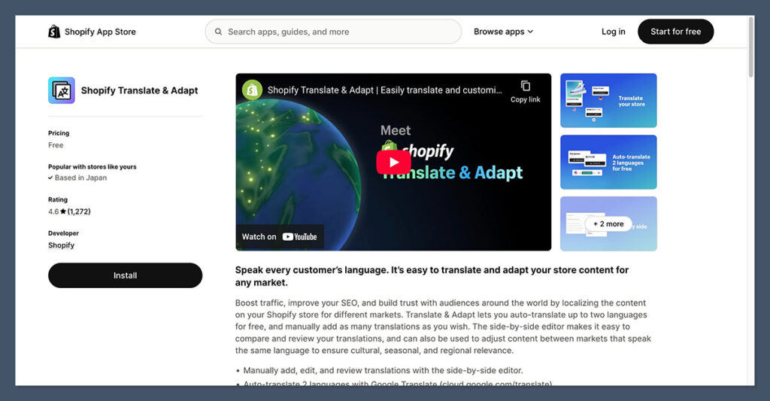Open the Shopify developer link

[x=62, y=245]
